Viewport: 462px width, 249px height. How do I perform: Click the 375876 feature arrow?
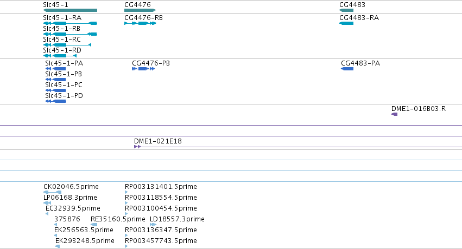(x=56, y=225)
